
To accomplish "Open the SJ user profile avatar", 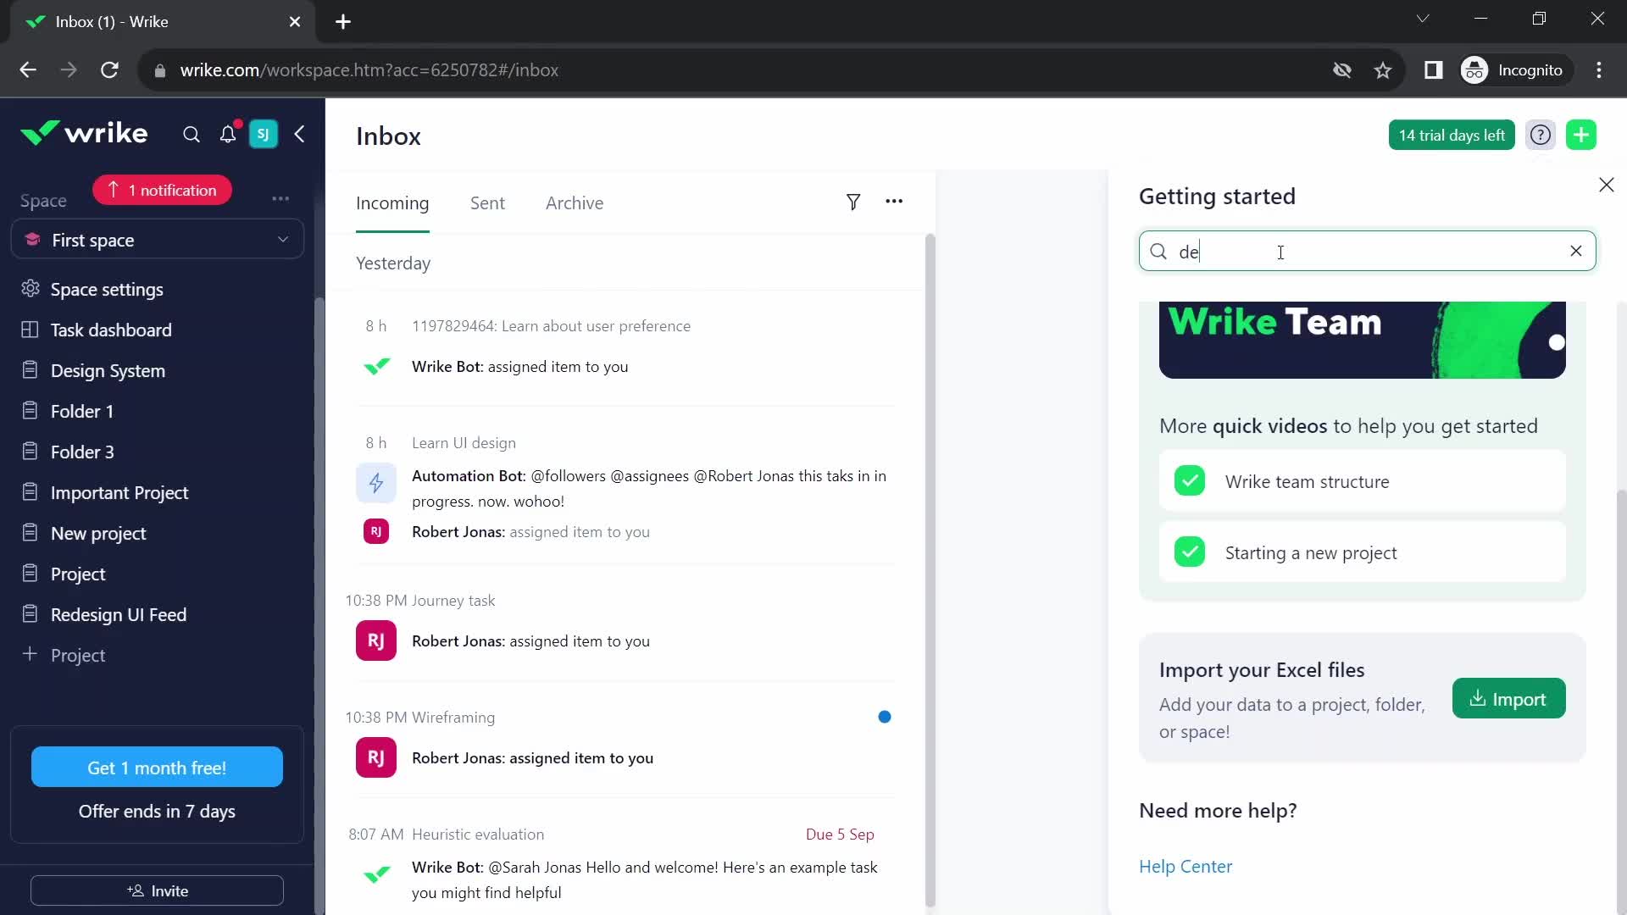I will tap(264, 134).
